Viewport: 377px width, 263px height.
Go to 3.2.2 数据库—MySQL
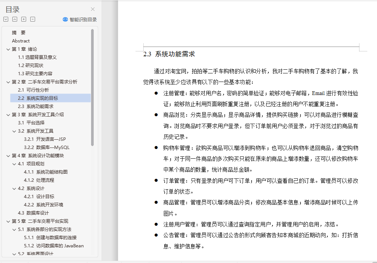pyautogui.click(x=47, y=148)
